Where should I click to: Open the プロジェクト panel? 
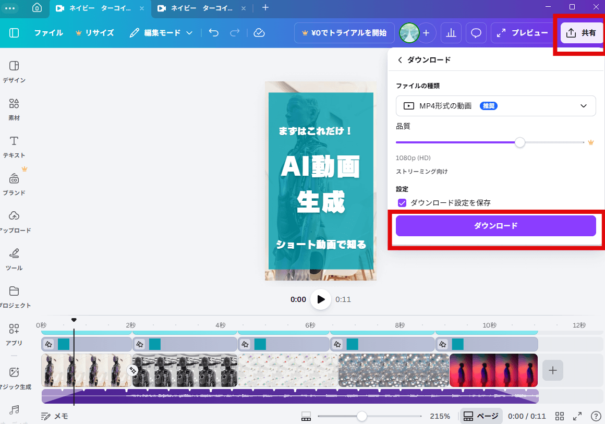[14, 296]
